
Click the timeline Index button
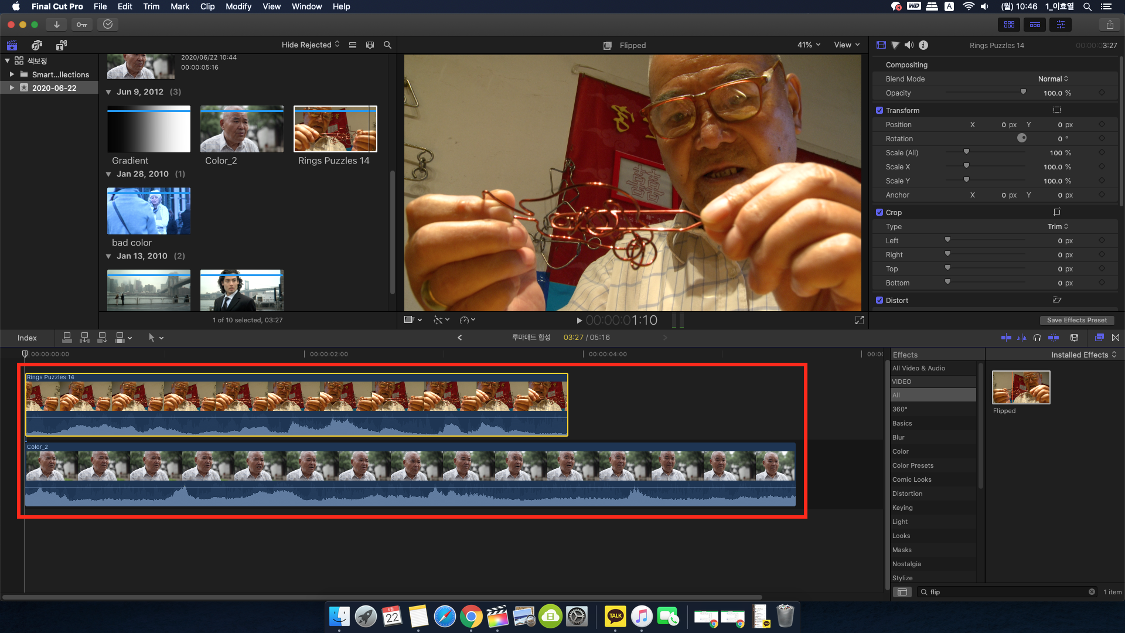(27, 338)
